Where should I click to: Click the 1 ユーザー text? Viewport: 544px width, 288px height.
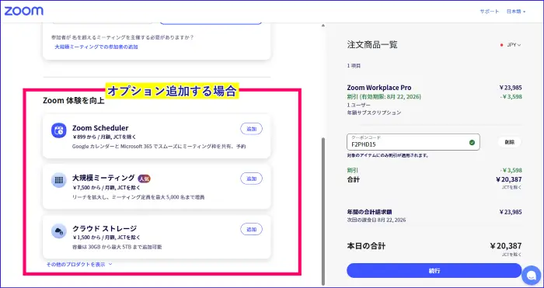click(x=359, y=105)
